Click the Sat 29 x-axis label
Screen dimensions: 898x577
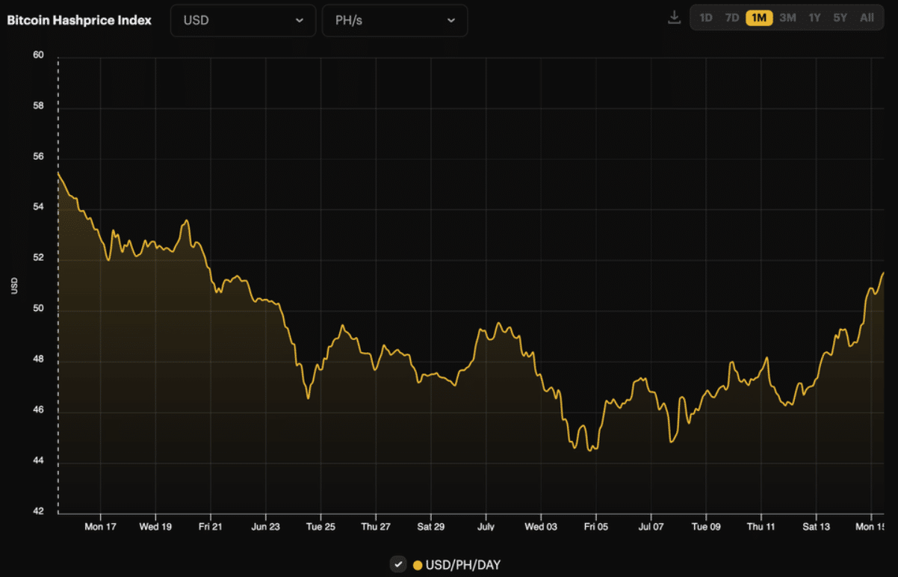pos(431,526)
